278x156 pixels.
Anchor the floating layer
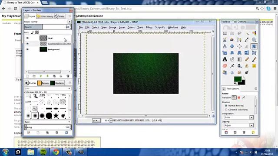61,76
